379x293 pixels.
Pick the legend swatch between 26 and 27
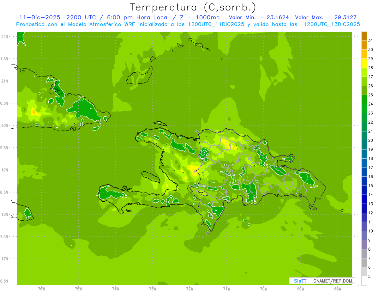pyautogui.click(x=364, y=81)
